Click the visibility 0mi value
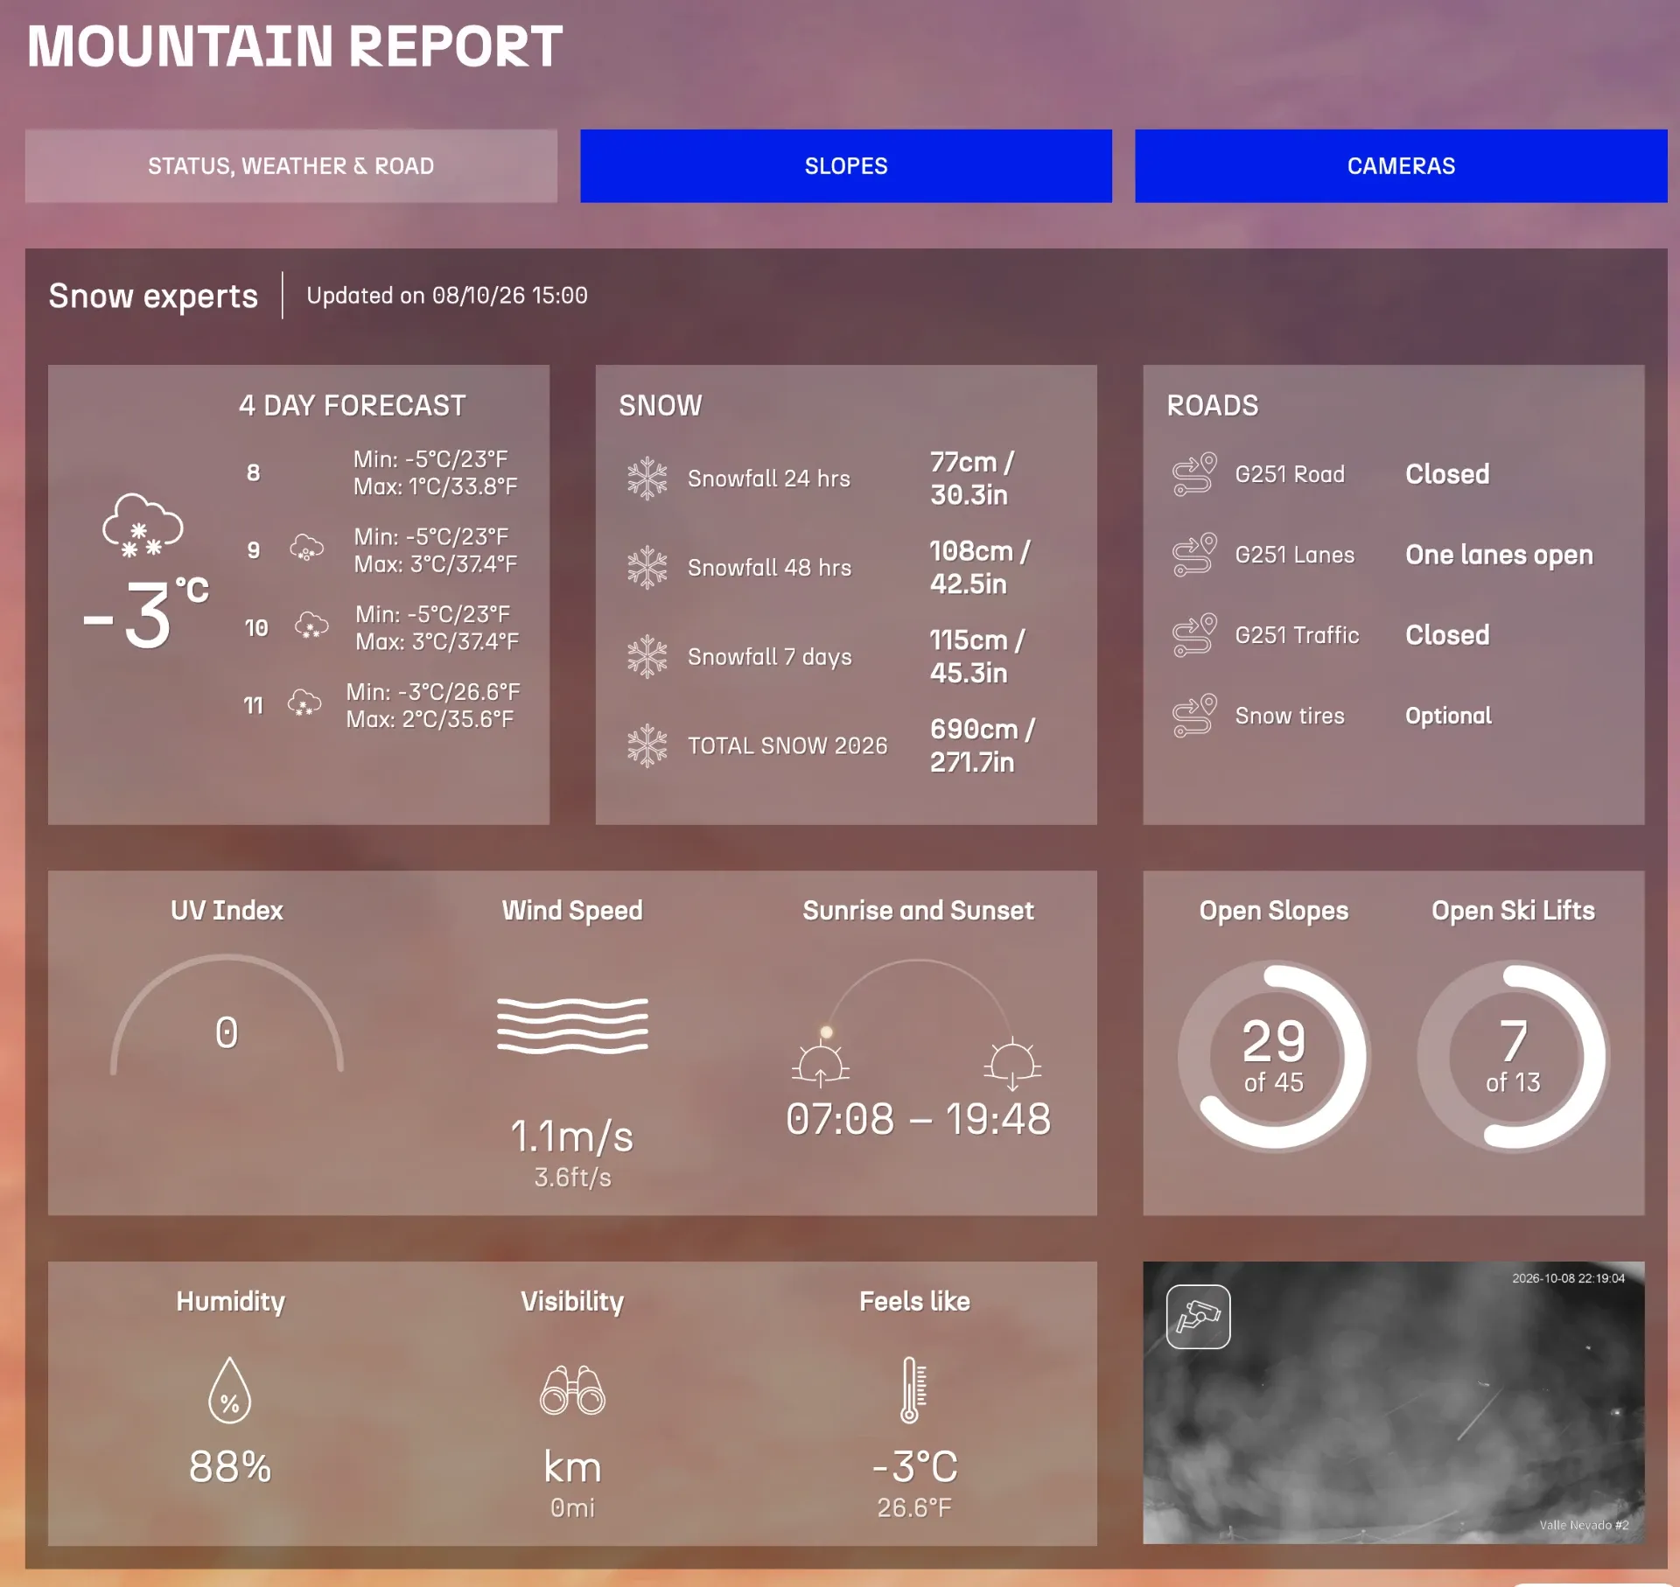The height and width of the screenshot is (1587, 1680). pyautogui.click(x=572, y=1507)
